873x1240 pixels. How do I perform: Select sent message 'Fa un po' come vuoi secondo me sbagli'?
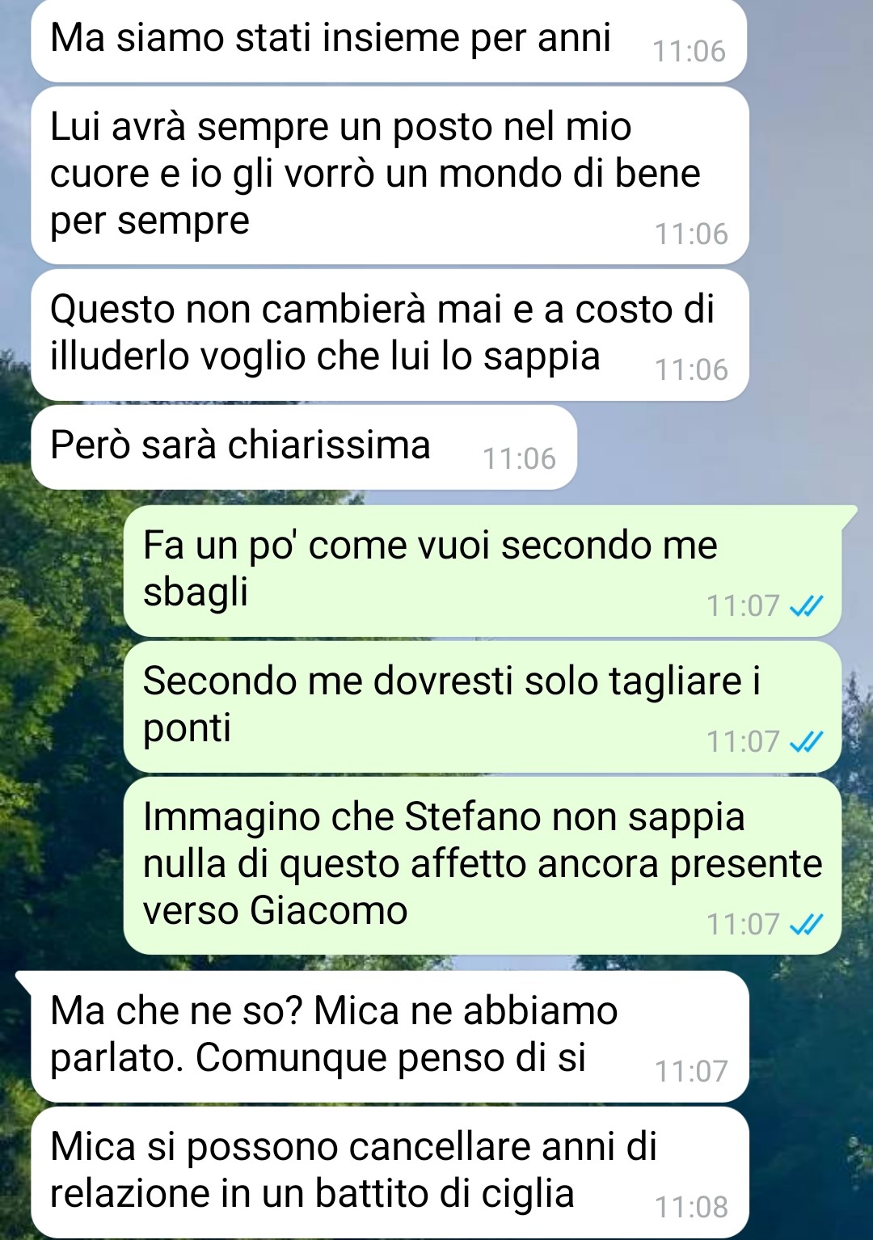click(483, 571)
